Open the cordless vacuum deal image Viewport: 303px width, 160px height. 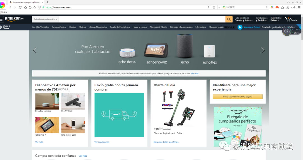pos(178,108)
